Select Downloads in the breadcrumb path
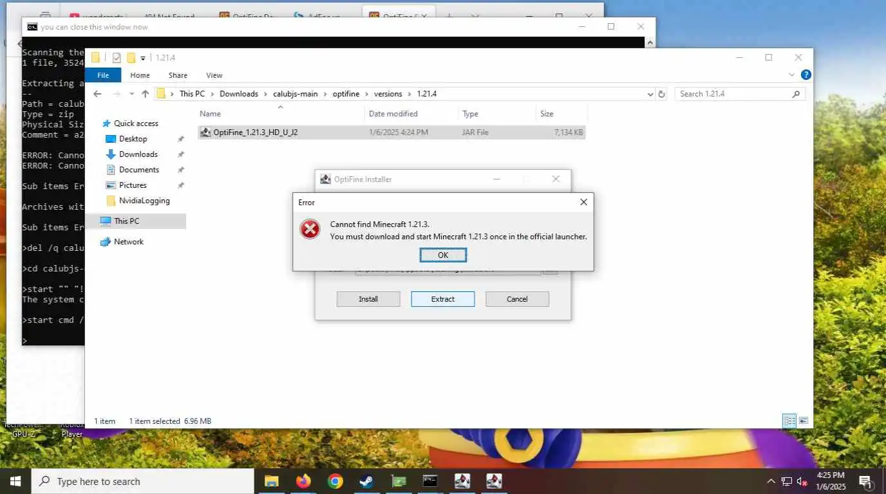886x494 pixels. coord(239,94)
